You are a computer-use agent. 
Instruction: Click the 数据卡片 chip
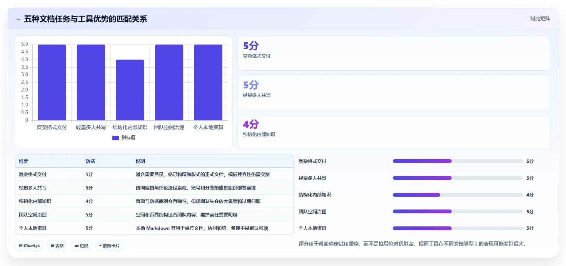coord(109,246)
